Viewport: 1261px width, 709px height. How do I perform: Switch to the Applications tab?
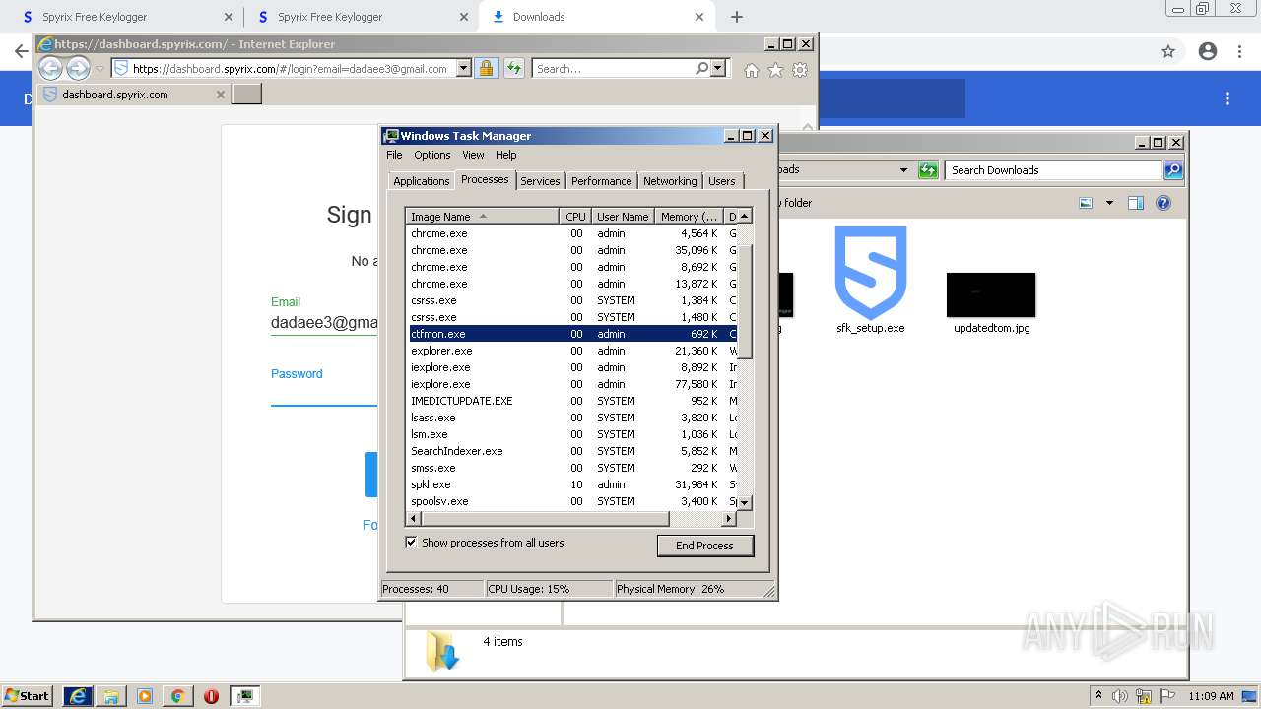tap(421, 181)
